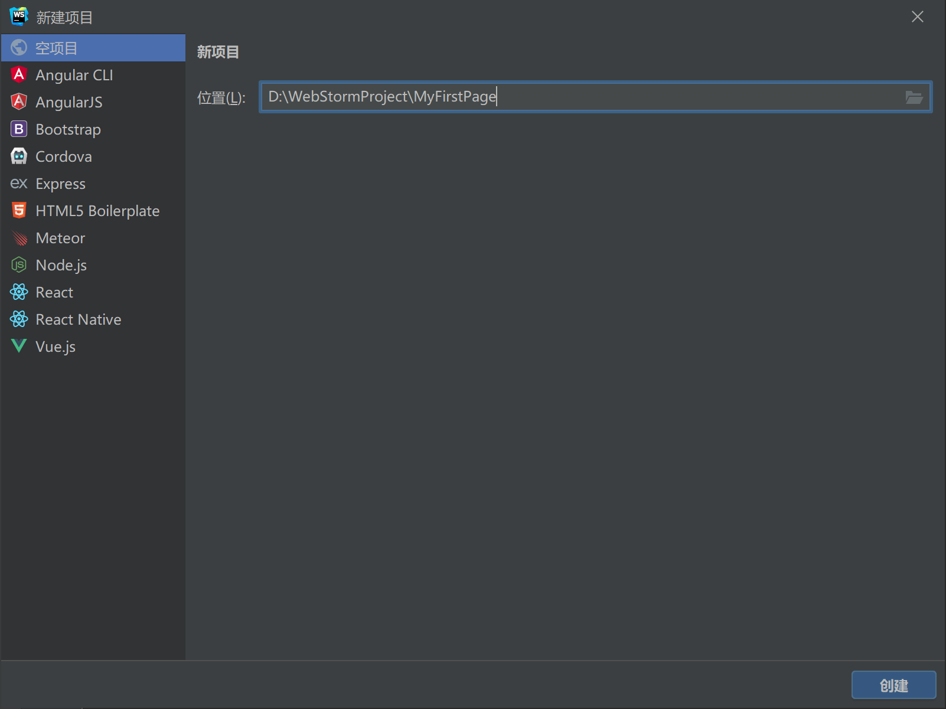Click the Cordova robot icon
946x709 pixels.
pos(19,156)
